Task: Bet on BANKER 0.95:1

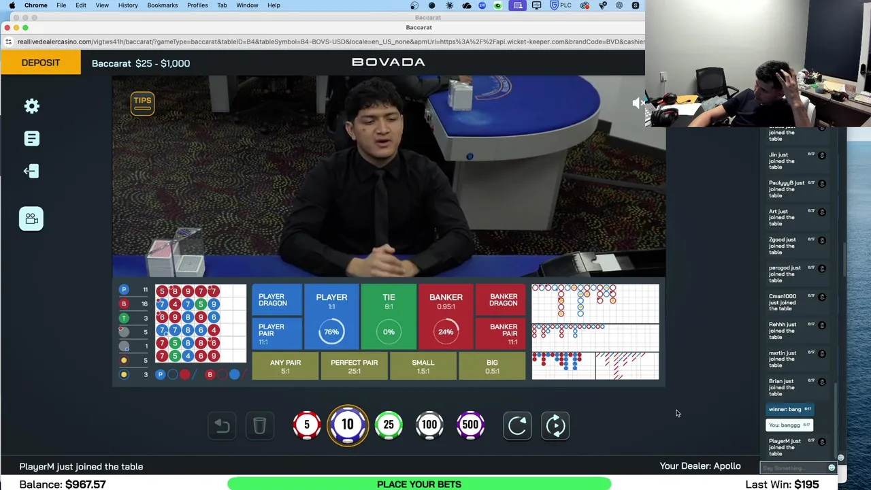Action: pyautogui.click(x=446, y=318)
